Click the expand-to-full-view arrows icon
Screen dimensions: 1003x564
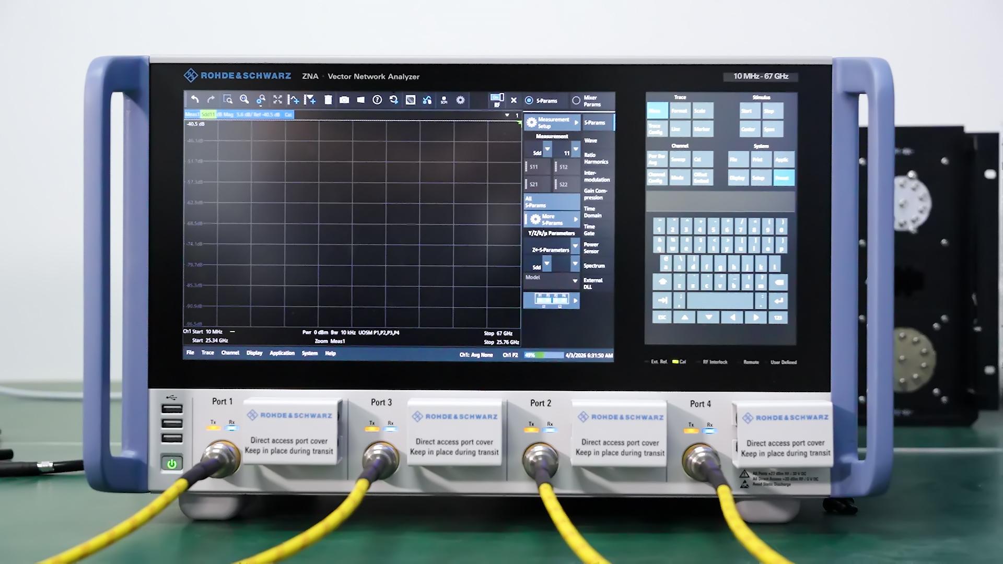coord(277,99)
